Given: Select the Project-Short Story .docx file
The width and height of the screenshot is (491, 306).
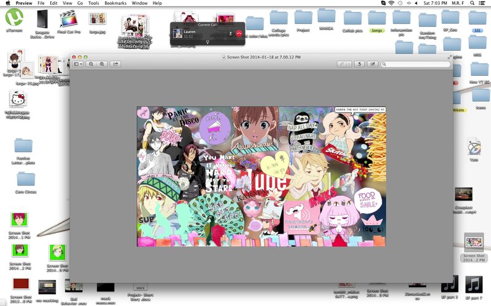Looking at the screenshot, I should point(141,287).
